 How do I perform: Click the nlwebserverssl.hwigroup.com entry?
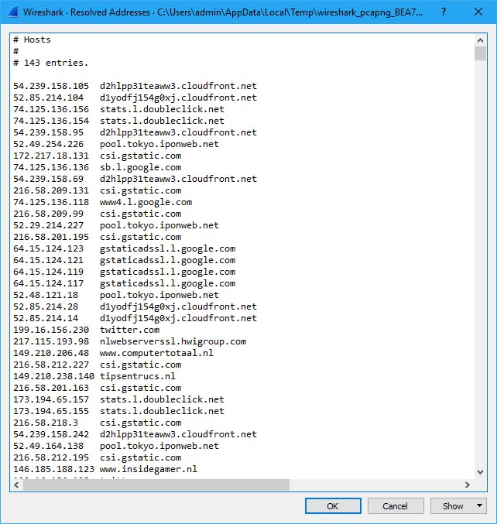click(x=130, y=341)
